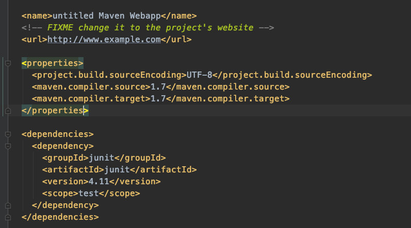Click fold-end marker beside closing dependency tag
This screenshot has width=411, height=228.
8,205
